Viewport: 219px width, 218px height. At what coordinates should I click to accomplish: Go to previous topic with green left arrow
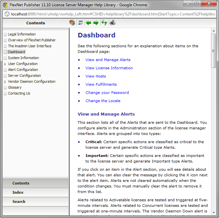click(88, 23)
